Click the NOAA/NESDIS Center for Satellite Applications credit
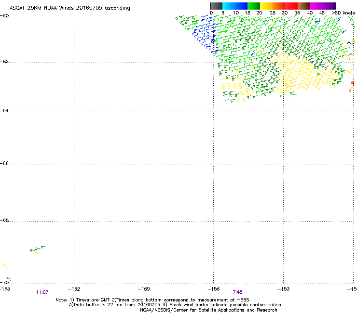Screen dimensions: 357x313 [208, 310]
